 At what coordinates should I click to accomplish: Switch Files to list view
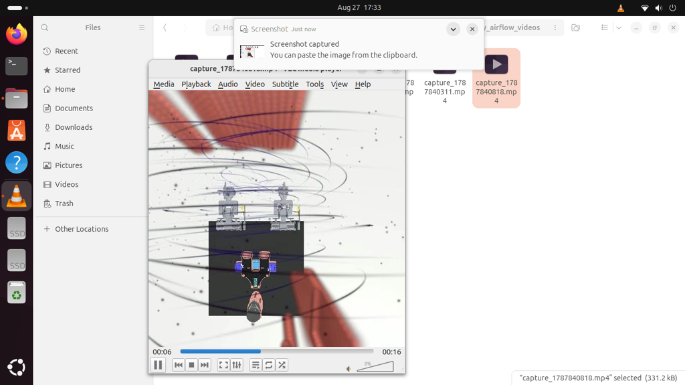tap(605, 27)
